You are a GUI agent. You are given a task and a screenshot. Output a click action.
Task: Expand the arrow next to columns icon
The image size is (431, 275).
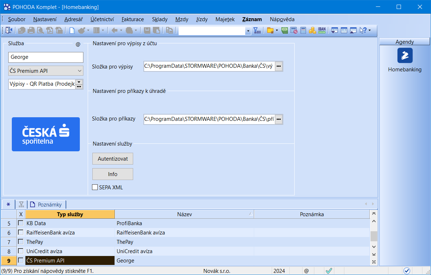point(103,31)
